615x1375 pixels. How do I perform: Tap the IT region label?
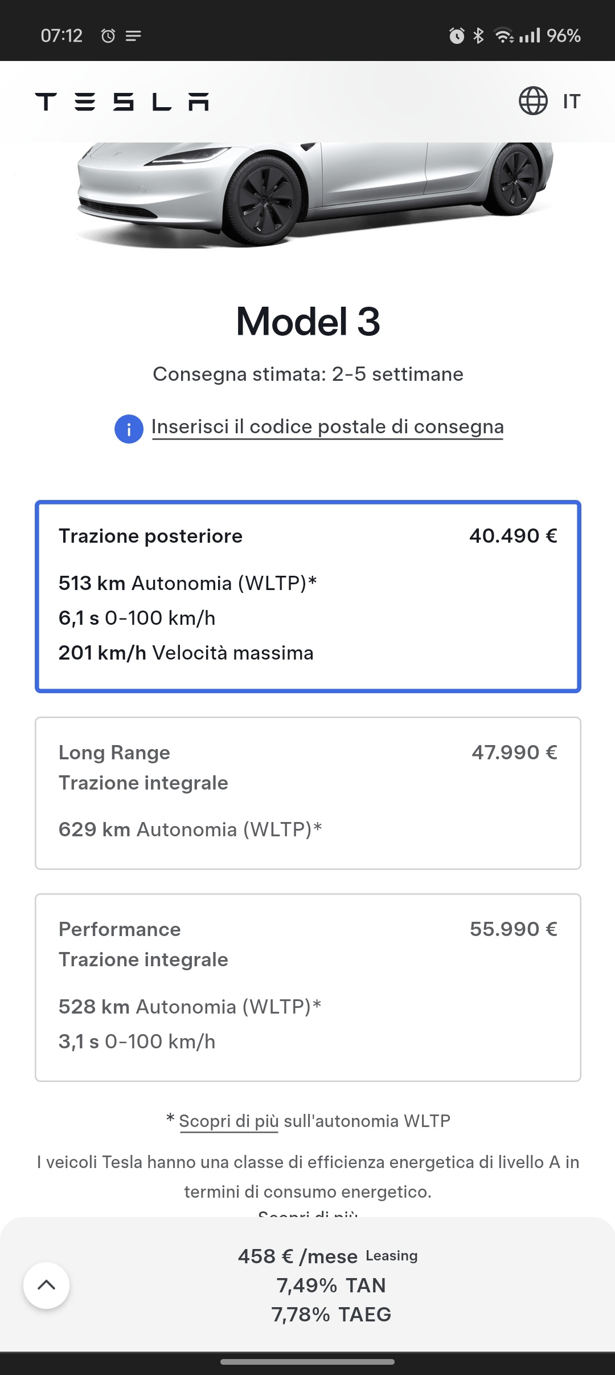point(571,101)
